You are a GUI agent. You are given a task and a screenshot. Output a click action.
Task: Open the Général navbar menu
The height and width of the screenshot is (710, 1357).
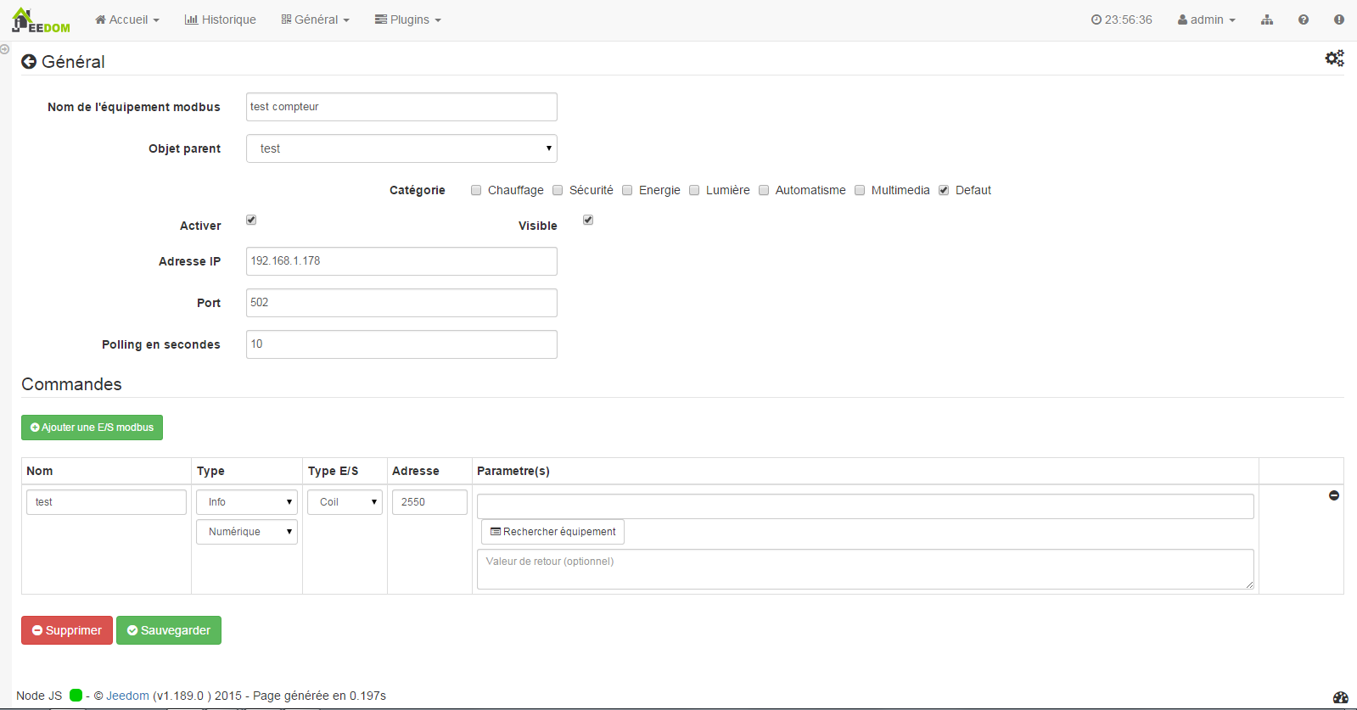click(315, 20)
